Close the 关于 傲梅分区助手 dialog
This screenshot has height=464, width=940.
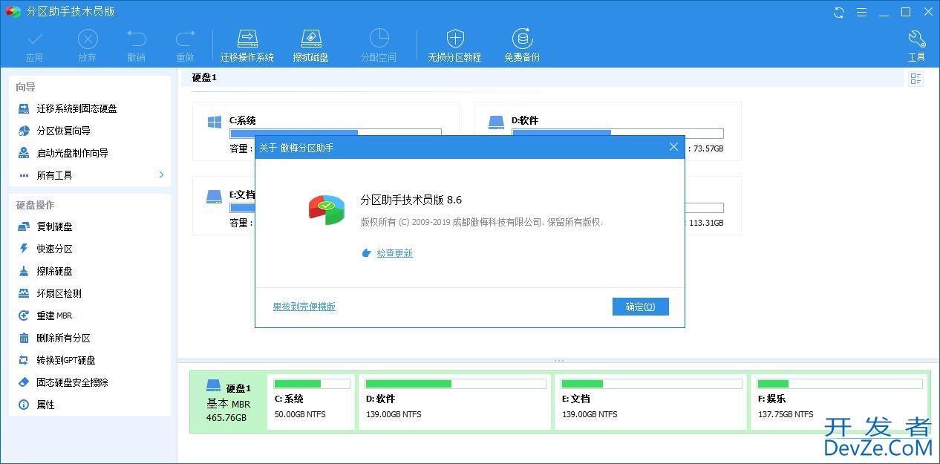(673, 147)
